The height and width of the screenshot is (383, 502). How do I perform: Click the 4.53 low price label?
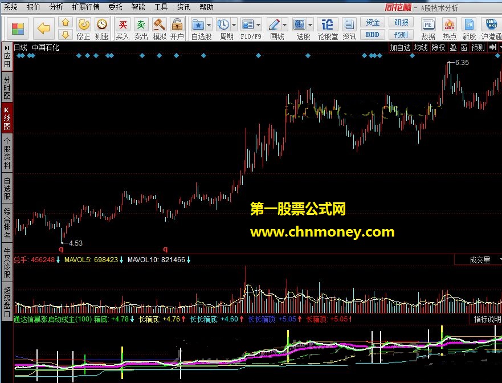pos(76,243)
